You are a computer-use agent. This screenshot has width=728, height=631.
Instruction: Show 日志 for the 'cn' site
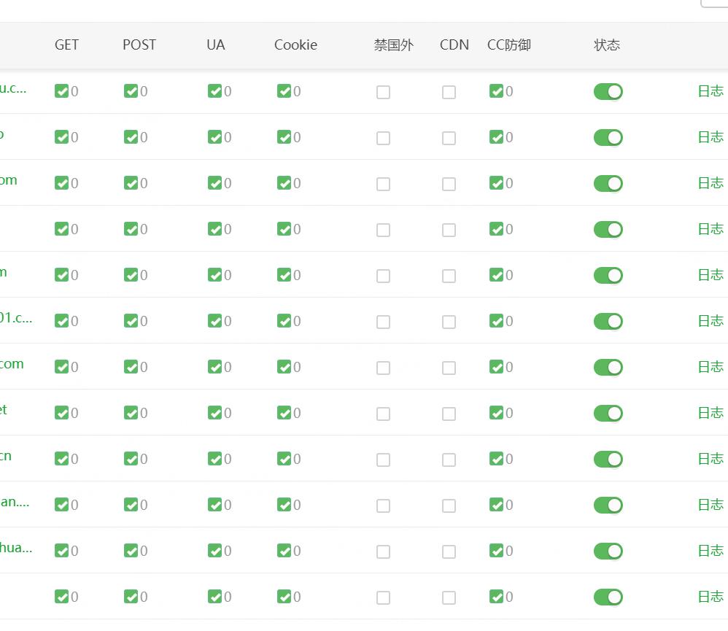[710, 459]
